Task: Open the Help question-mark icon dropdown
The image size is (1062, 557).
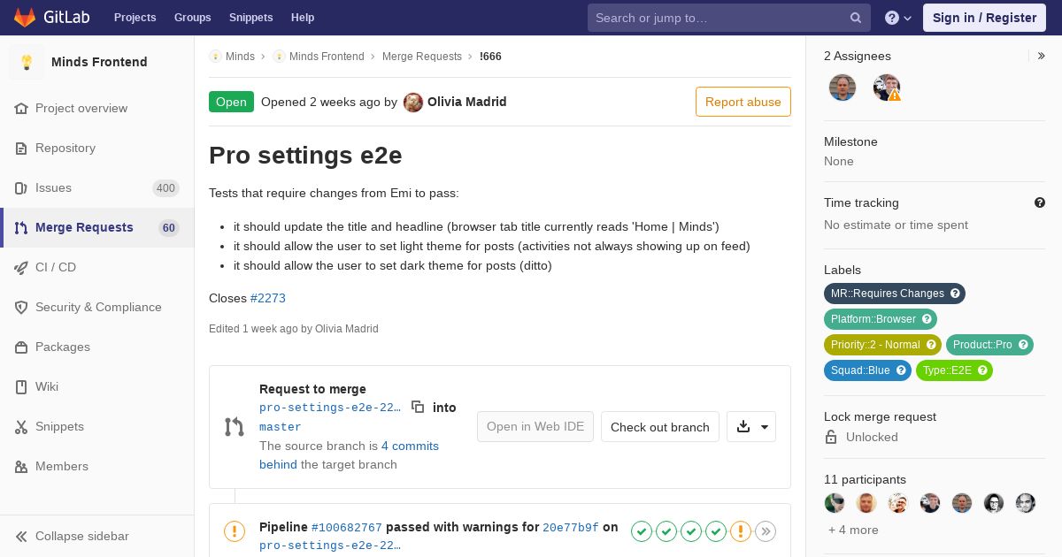Action: click(x=898, y=18)
